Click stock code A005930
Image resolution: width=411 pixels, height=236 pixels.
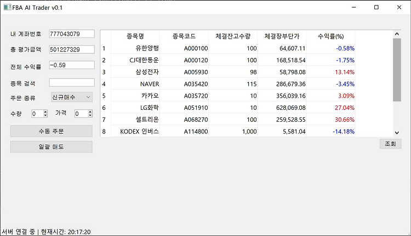tap(184, 72)
